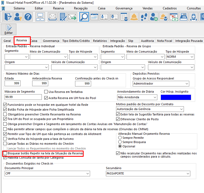Click the exit door toolbar icon

(x=8, y=17)
